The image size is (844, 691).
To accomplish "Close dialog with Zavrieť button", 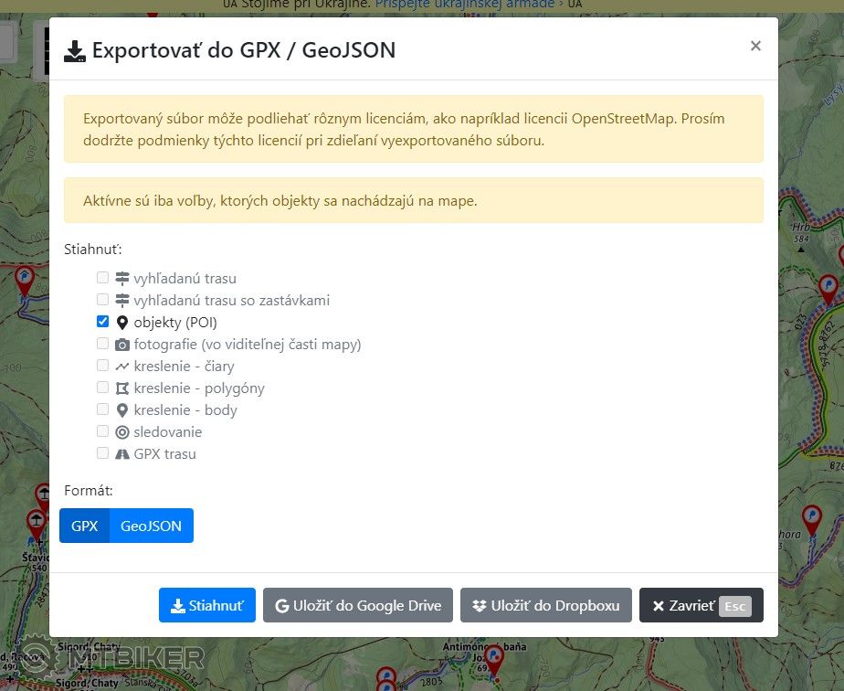I will pyautogui.click(x=701, y=605).
